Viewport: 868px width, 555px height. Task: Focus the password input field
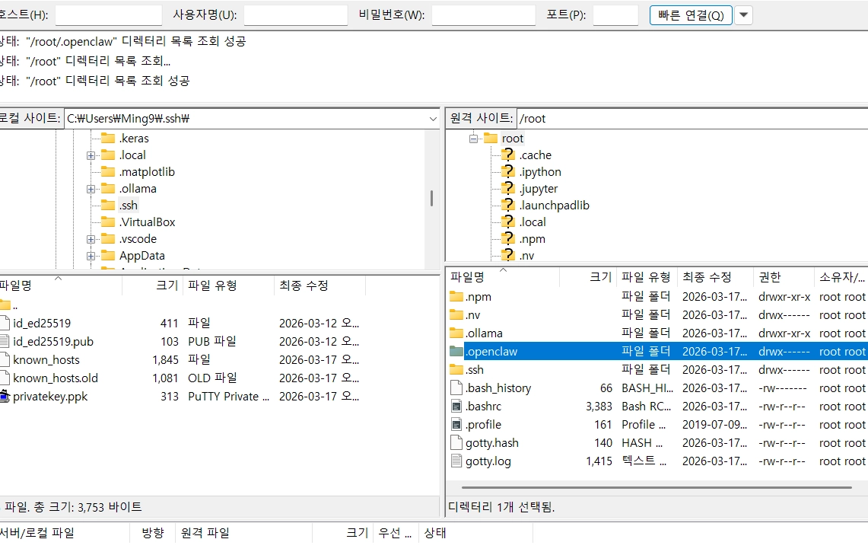[x=483, y=15]
